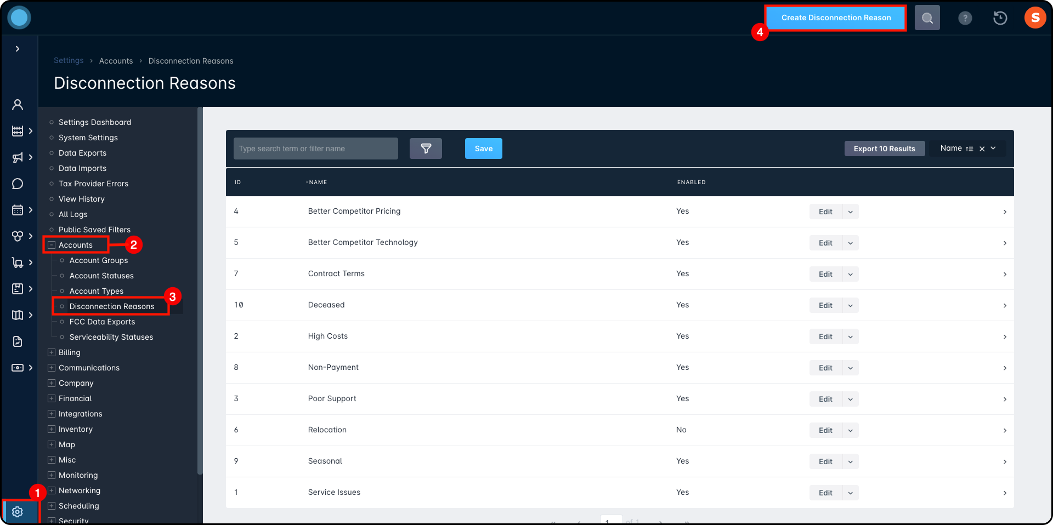Viewport: 1053px width, 525px height.
Task: Collapse the Accounts tree section
Action: click(x=52, y=245)
